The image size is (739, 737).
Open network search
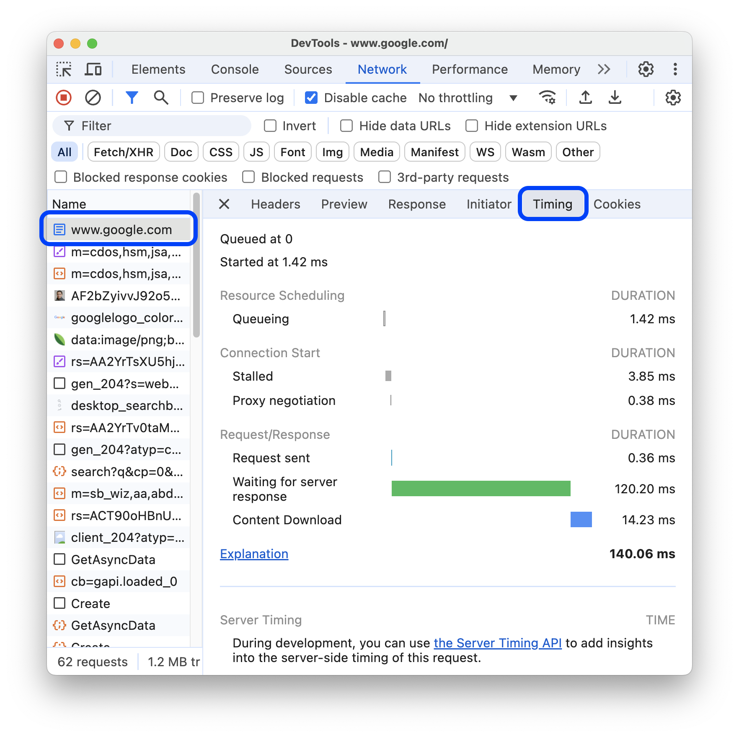[x=160, y=98]
